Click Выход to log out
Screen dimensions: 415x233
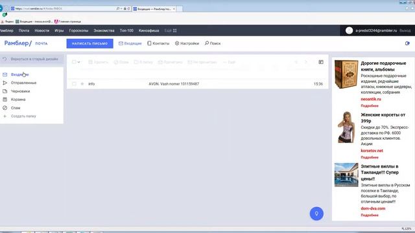(405, 30)
